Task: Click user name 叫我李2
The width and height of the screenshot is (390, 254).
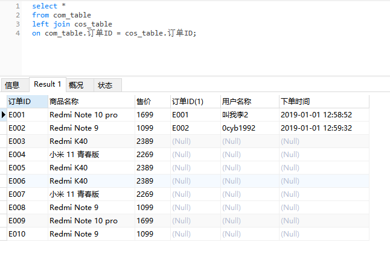Action: 250,115
